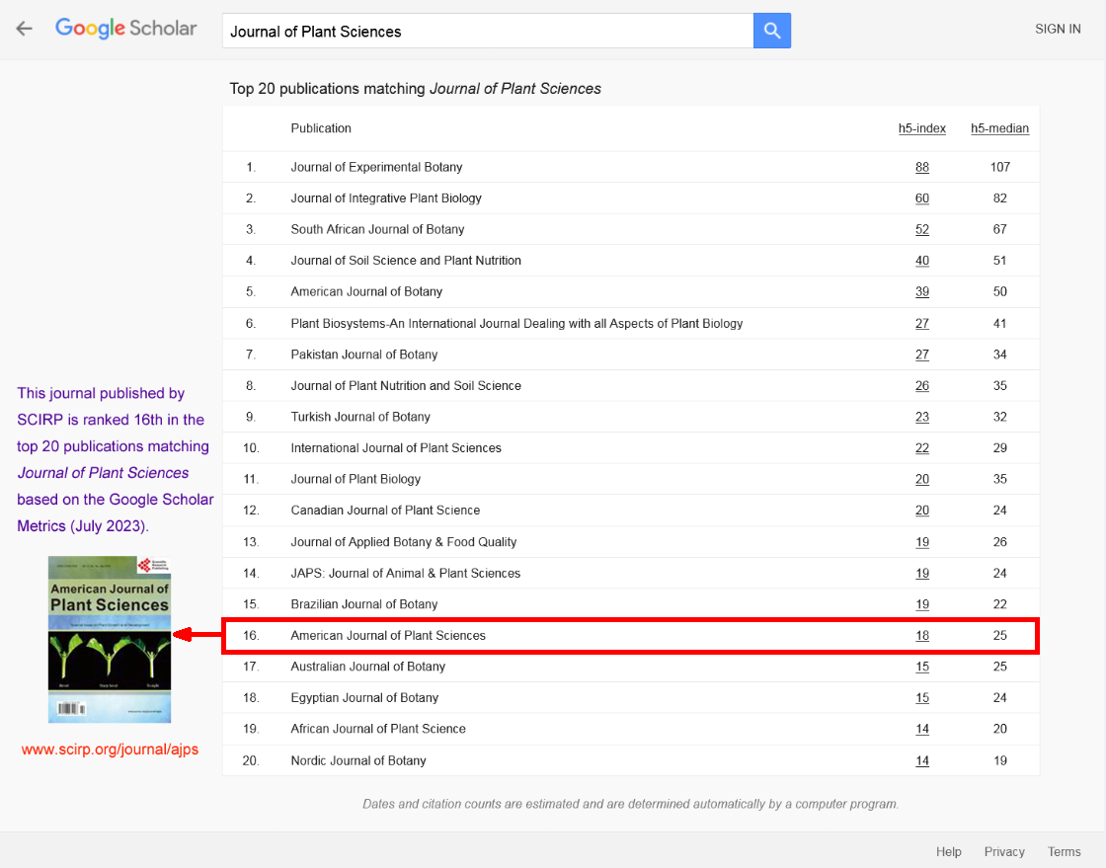The height and width of the screenshot is (868, 1106).
Task: Open h5-index 18 for American Journal of Plant Sciences
Action: coord(921,636)
